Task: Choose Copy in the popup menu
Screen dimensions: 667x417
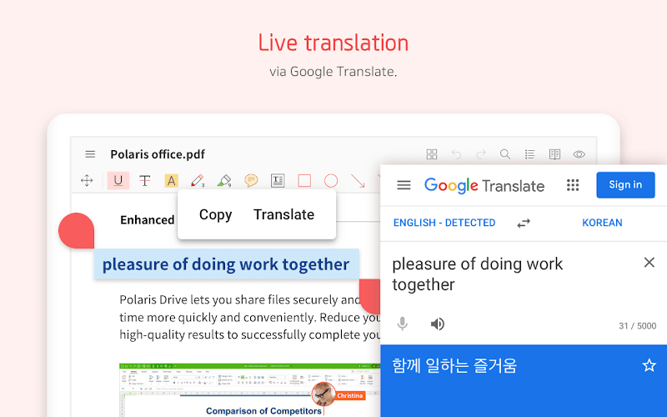Action: (x=215, y=214)
